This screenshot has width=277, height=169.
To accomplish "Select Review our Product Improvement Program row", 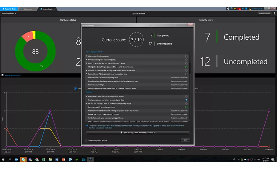I will pyautogui.click(x=136, y=114).
